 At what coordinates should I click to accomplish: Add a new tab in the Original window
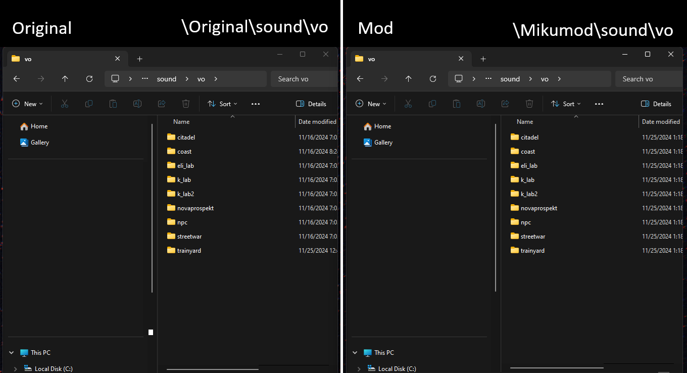pyautogui.click(x=140, y=59)
